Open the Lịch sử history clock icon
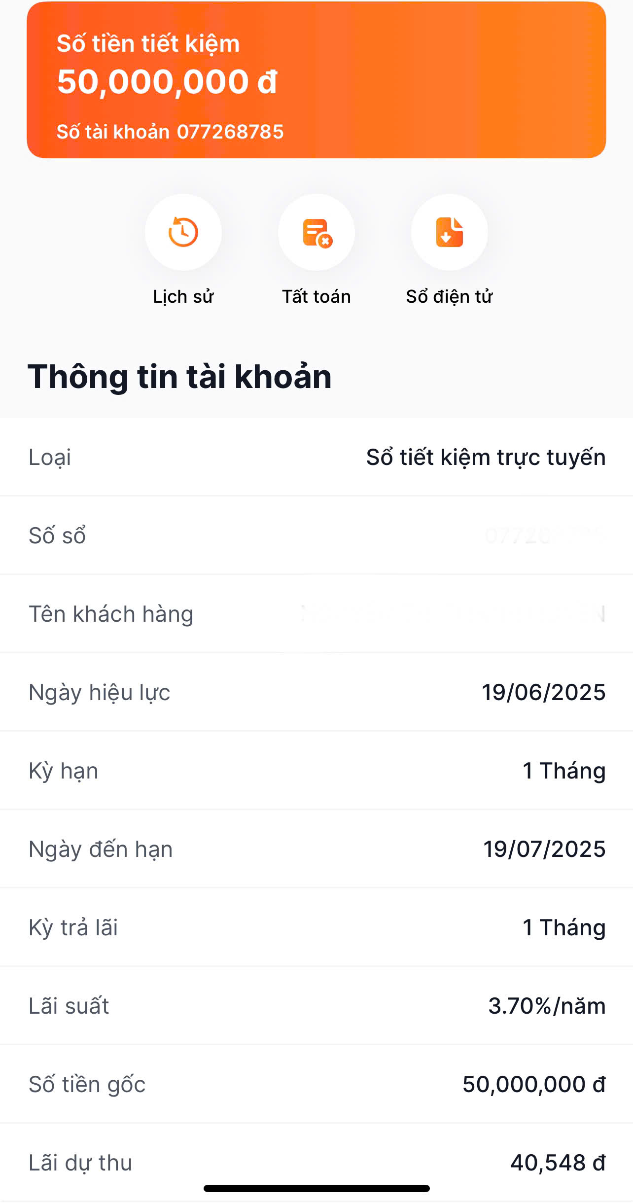 [x=183, y=232]
